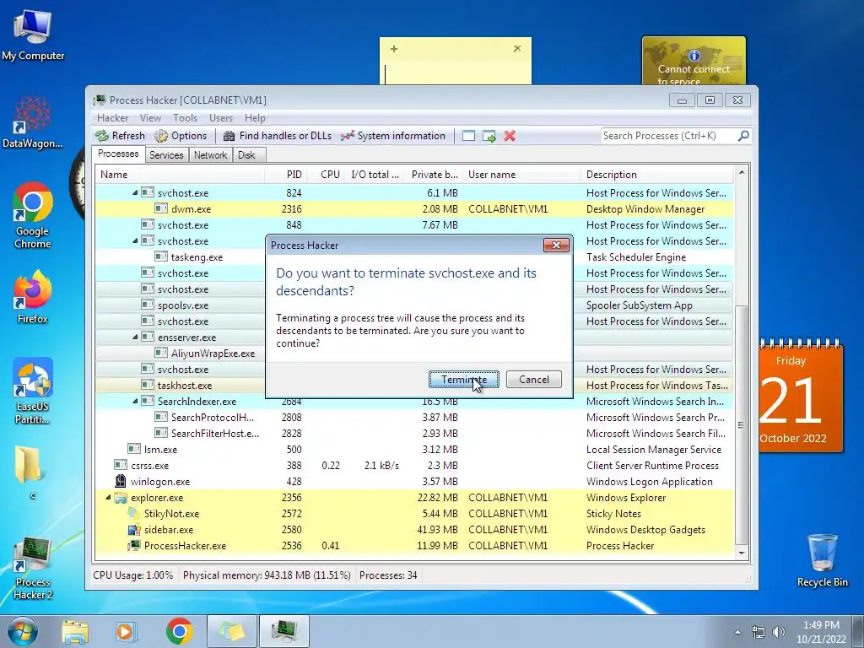The width and height of the screenshot is (864, 648).
Task: Click the volume speaker tray icon
Action: 779,631
